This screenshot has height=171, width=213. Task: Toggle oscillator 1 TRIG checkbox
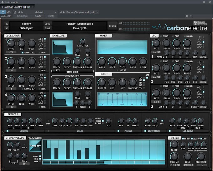pyautogui.click(x=39, y=52)
